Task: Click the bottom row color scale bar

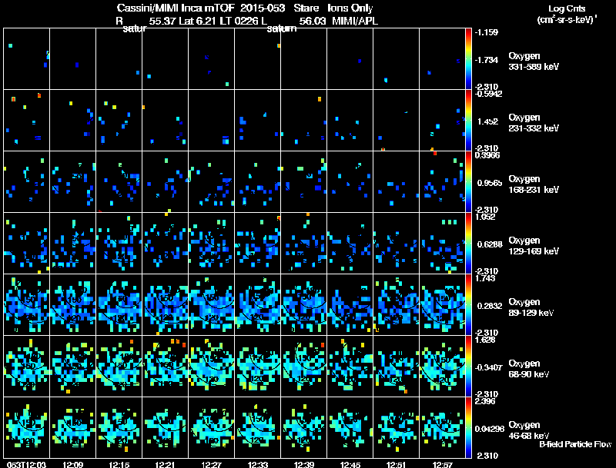Action: pos(468,427)
